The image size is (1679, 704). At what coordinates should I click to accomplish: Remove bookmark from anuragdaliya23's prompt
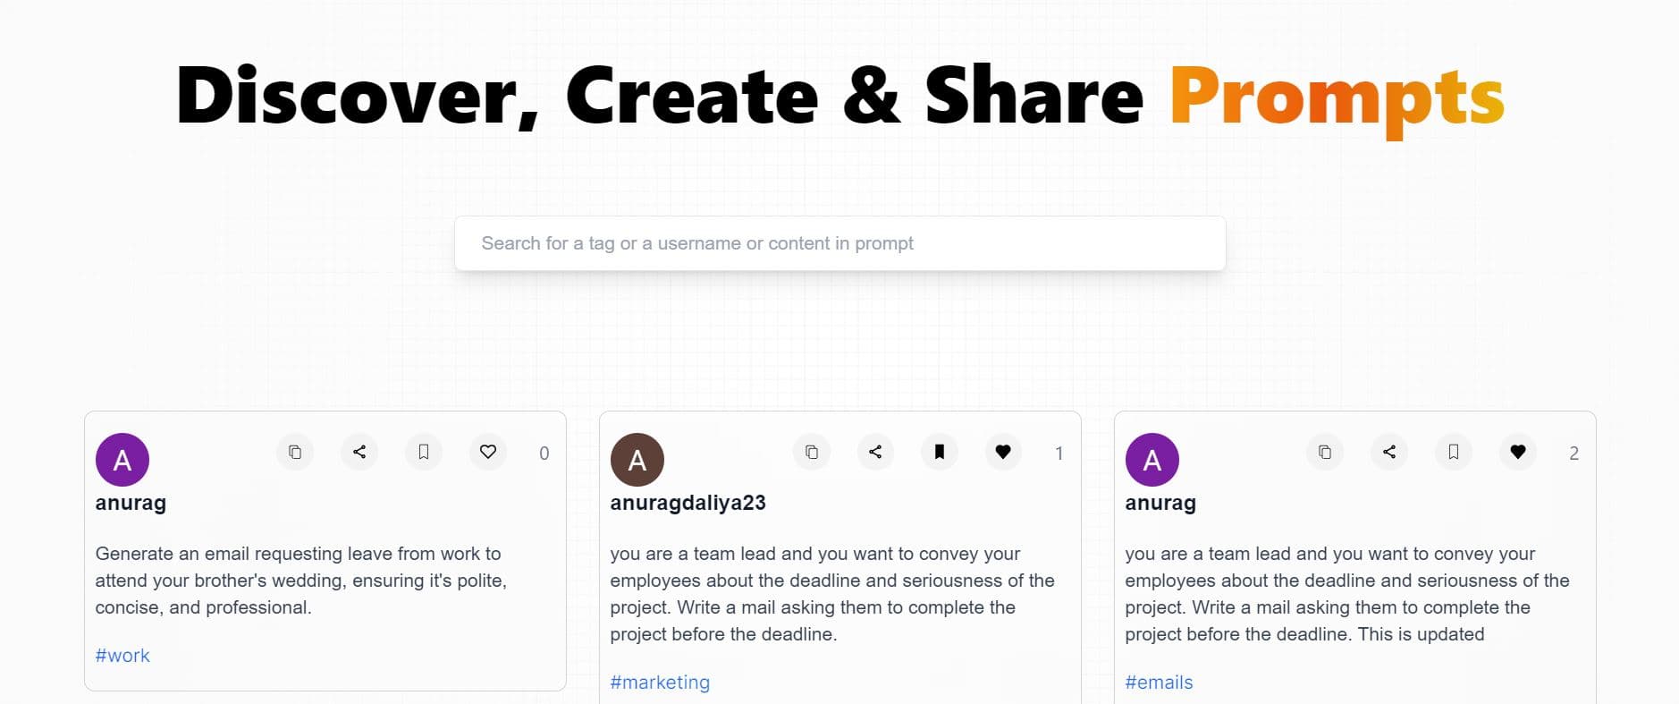point(940,452)
